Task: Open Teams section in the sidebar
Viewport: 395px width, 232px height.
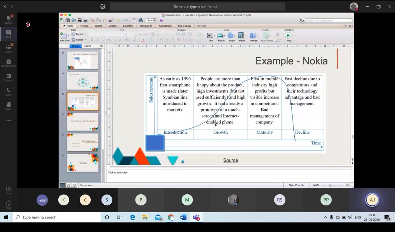Action: click(9, 48)
